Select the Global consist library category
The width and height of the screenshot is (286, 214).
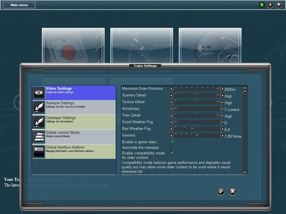(x=74, y=137)
